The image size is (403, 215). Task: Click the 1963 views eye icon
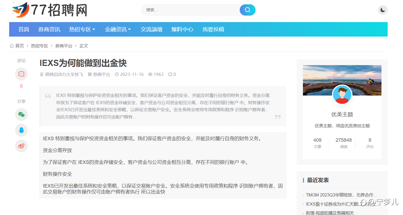[x=150, y=74]
